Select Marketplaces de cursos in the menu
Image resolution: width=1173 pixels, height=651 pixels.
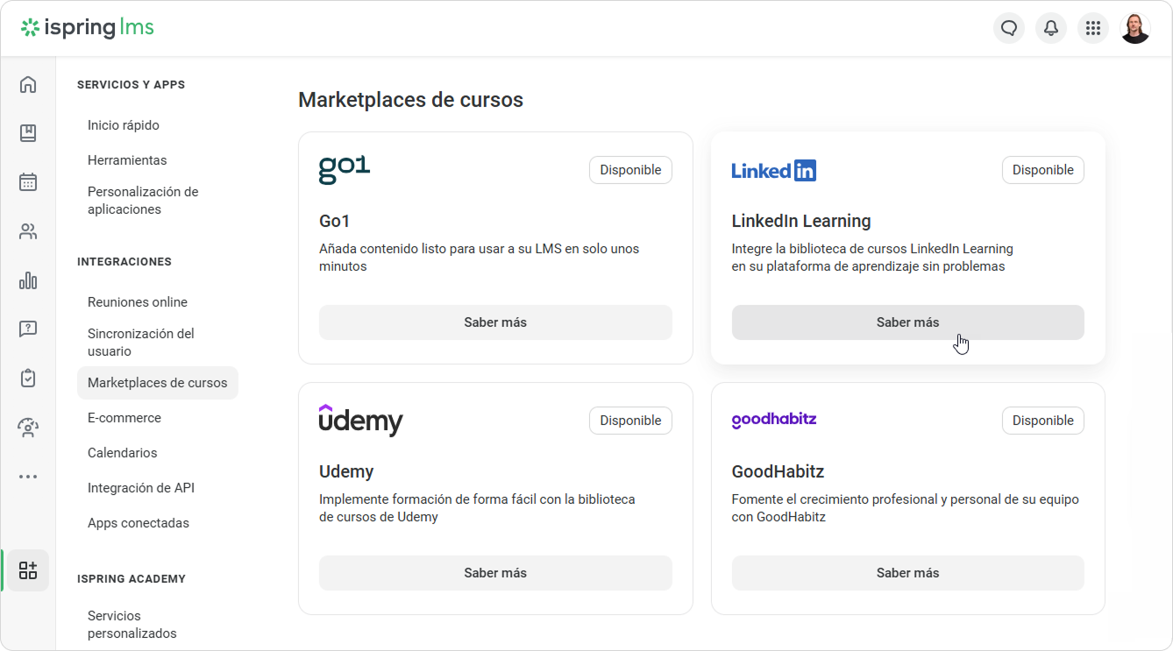coord(158,383)
